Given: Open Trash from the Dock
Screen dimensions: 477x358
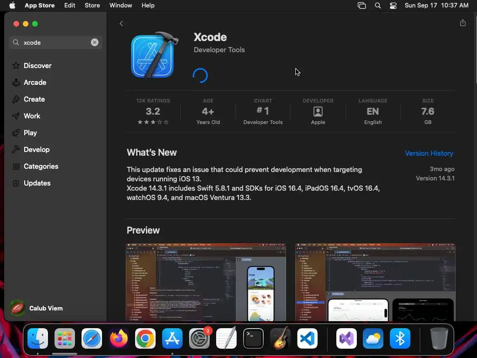Looking at the screenshot, I should click(439, 338).
